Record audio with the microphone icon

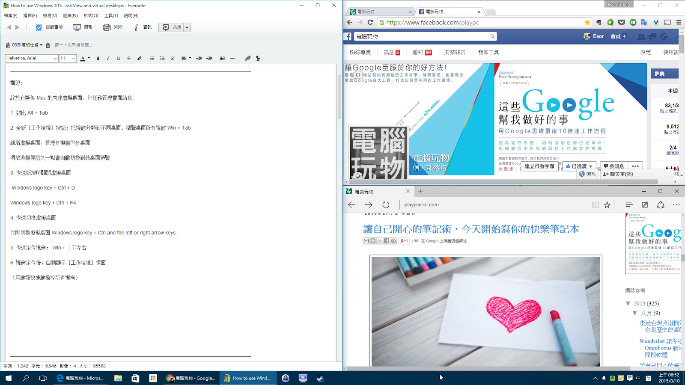pyautogui.click(x=258, y=58)
